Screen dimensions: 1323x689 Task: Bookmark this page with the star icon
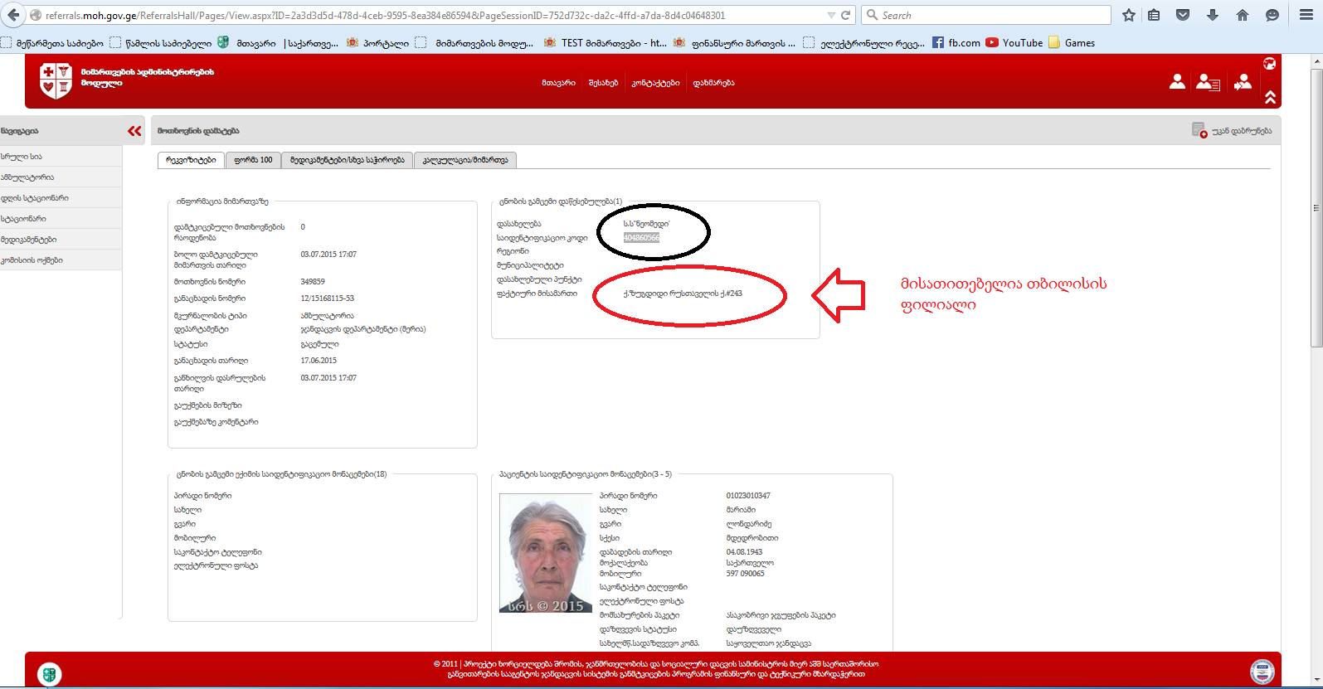[x=1129, y=15]
